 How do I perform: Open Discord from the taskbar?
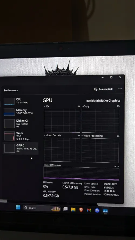pos(97,211)
